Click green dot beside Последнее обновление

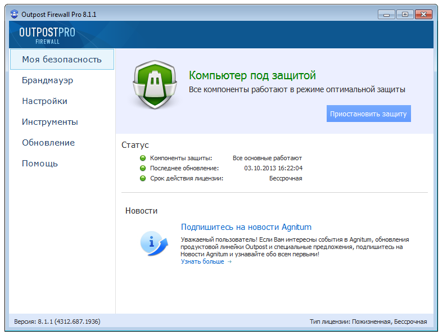pos(143,168)
